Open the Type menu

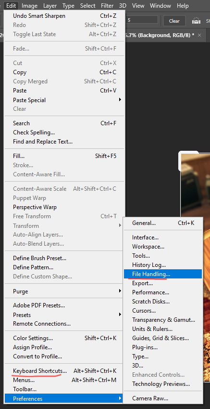(68, 5)
